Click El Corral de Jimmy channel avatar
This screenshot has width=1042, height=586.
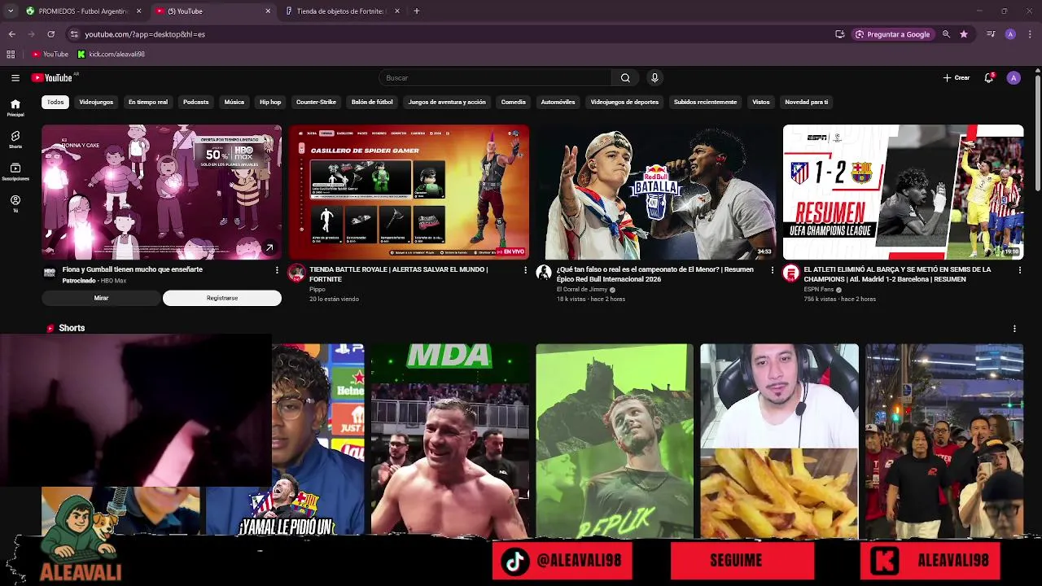tap(543, 273)
